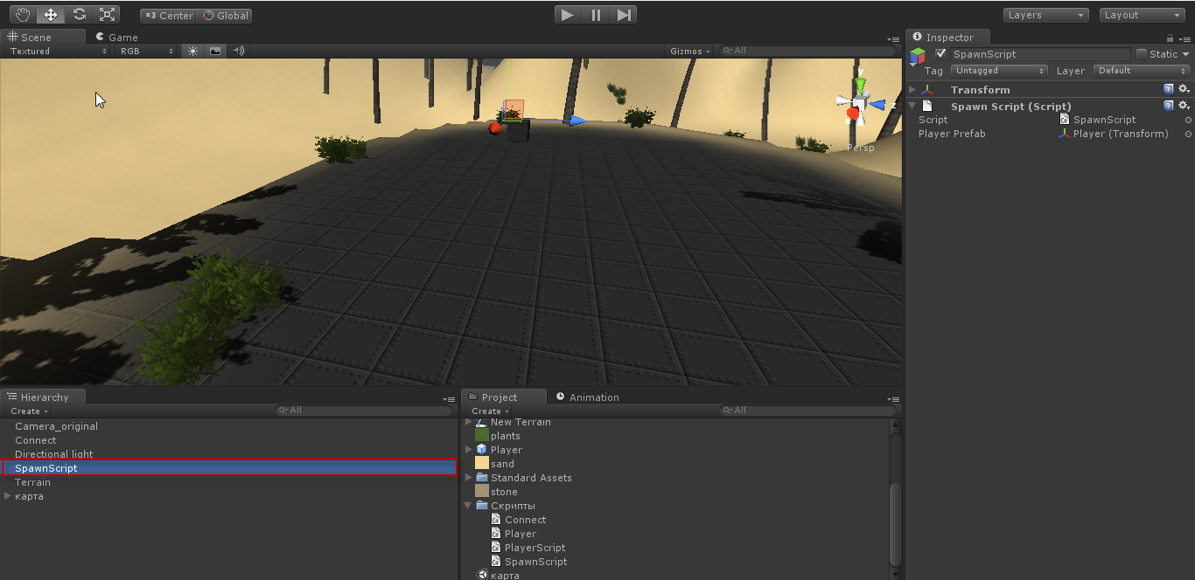Open Transform component help icon

pyautogui.click(x=1168, y=89)
